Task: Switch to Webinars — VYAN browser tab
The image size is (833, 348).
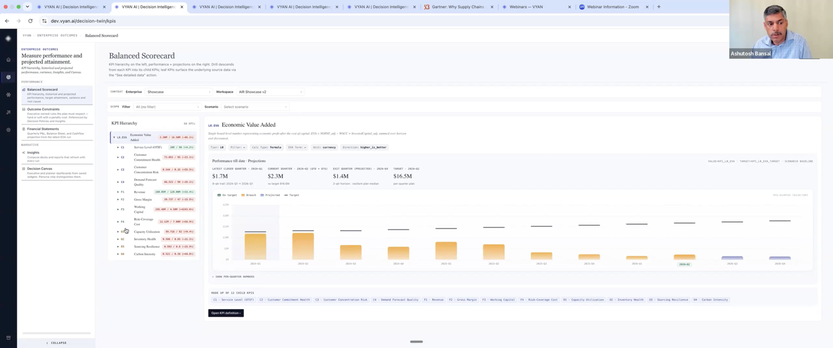Action: coord(536,7)
